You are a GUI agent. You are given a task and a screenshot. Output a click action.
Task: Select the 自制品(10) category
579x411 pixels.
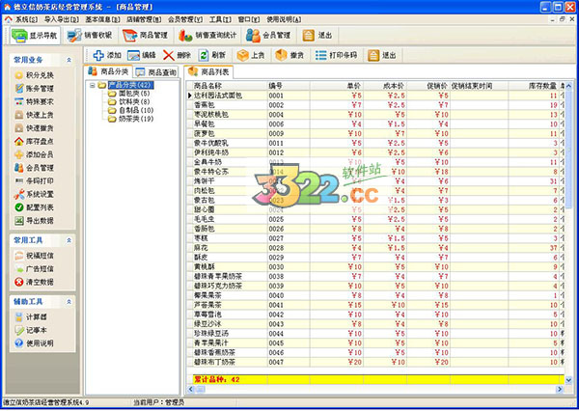pos(136,110)
